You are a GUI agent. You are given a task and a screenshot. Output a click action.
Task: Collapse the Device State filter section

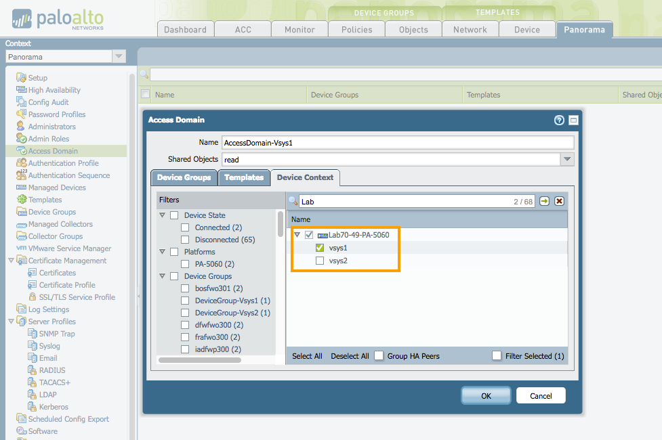tap(161, 215)
